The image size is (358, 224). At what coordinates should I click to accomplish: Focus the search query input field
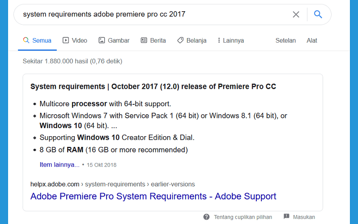[155, 14]
